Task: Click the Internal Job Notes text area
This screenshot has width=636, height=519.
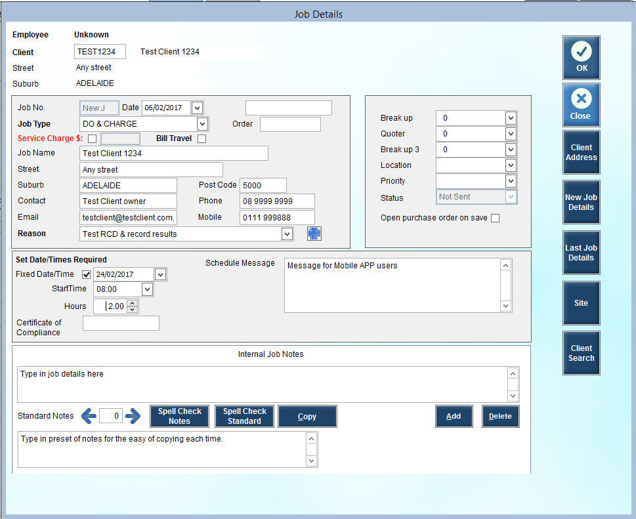Action: pyautogui.click(x=262, y=384)
